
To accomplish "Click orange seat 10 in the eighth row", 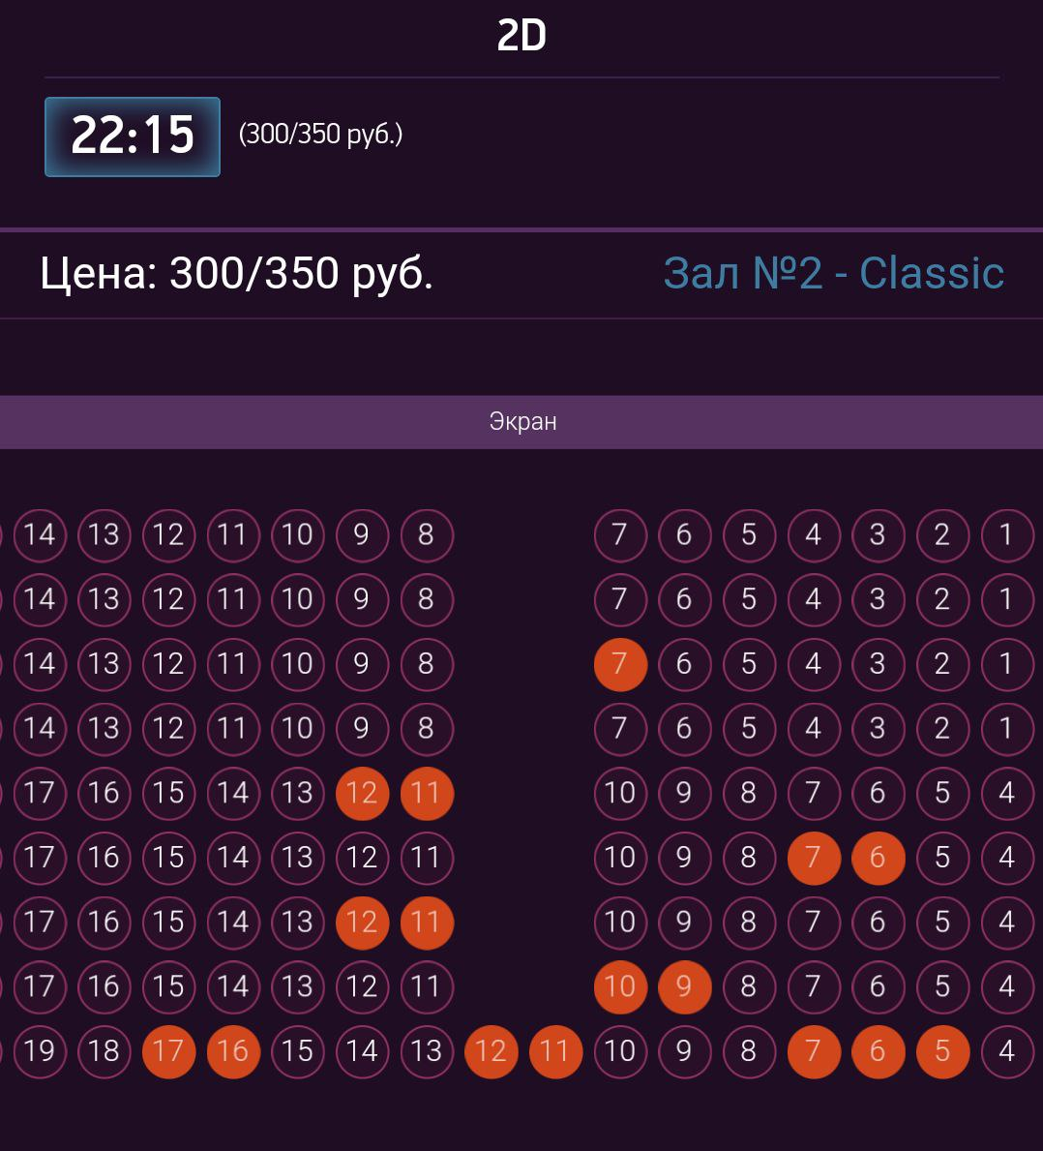I will tap(620, 986).
